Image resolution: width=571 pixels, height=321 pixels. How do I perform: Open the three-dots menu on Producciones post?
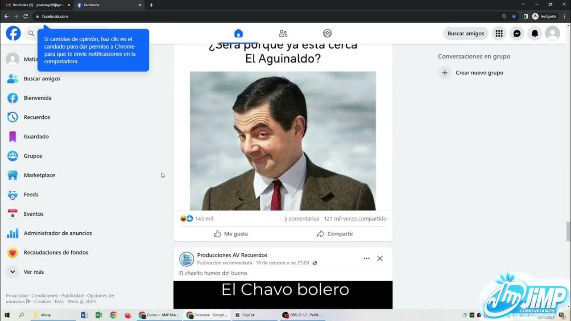coord(366,259)
